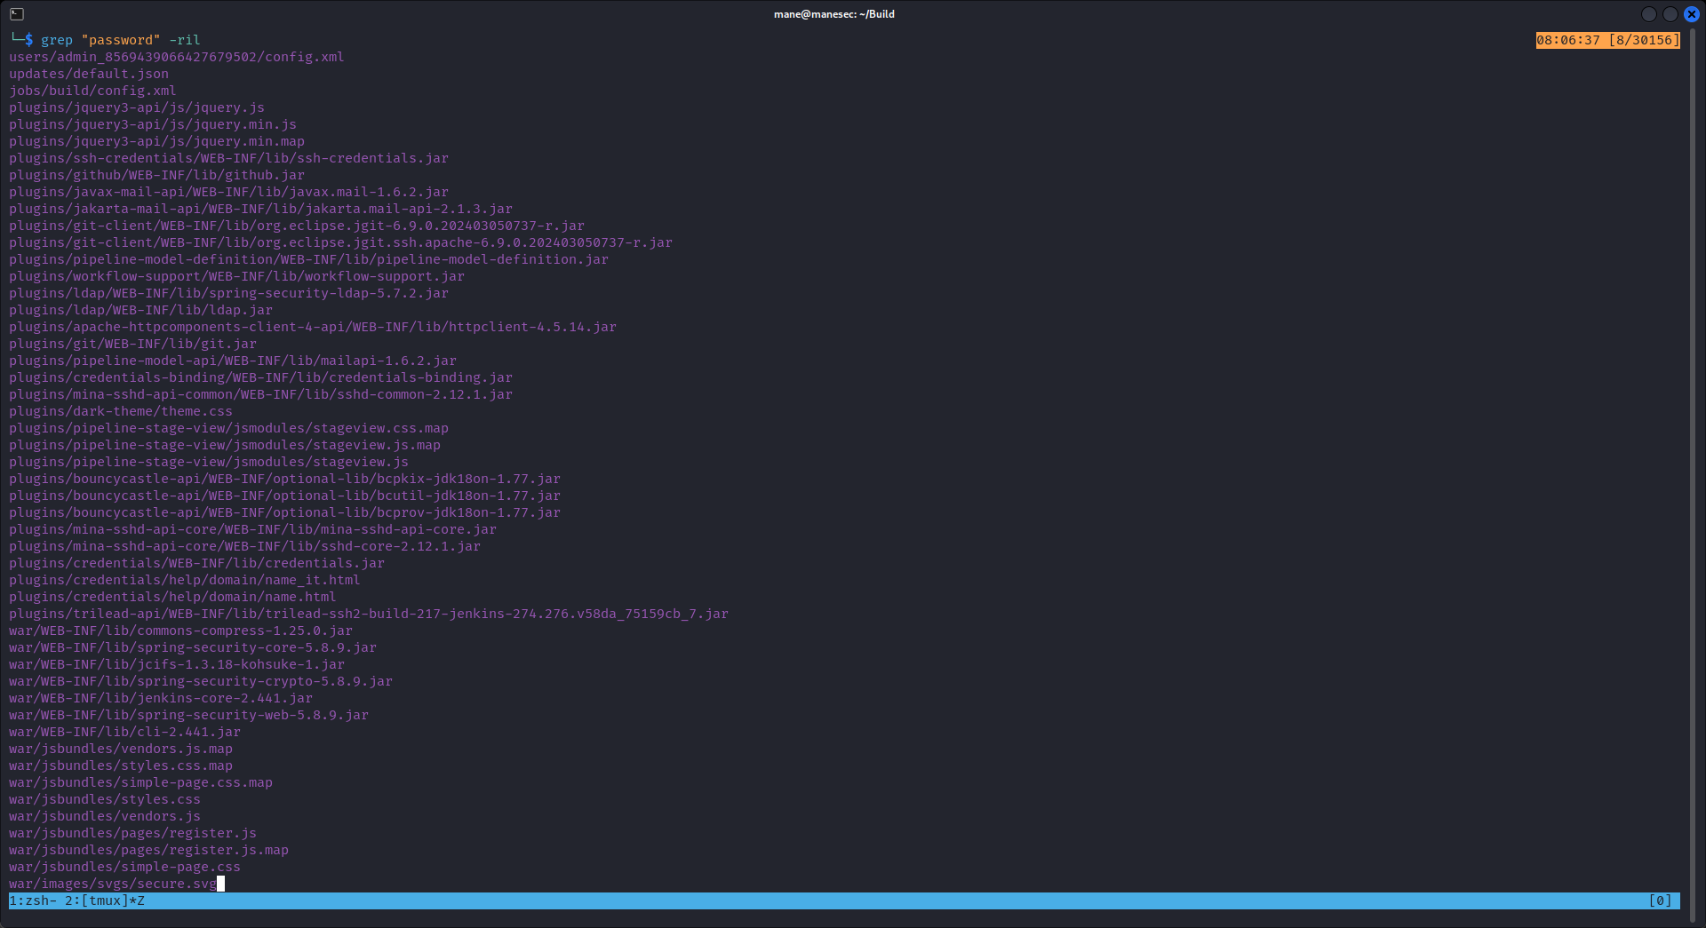
Task: Click the minimize circle in the titlebar
Action: coord(1648,13)
